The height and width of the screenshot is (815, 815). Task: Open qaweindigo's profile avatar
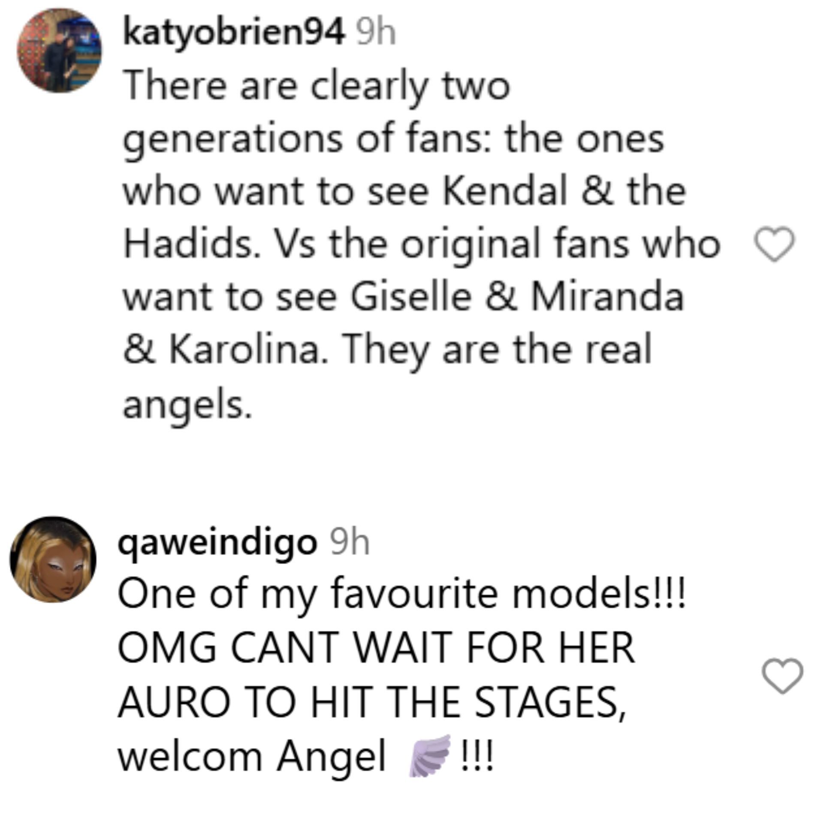tap(53, 559)
